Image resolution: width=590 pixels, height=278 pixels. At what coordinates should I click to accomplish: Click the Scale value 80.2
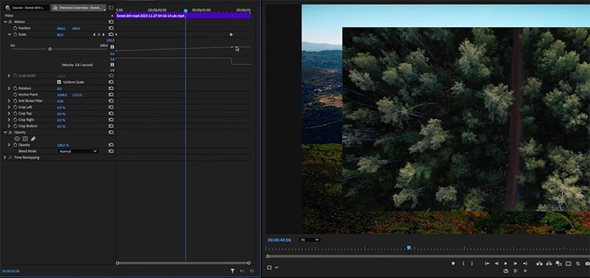pos(60,34)
